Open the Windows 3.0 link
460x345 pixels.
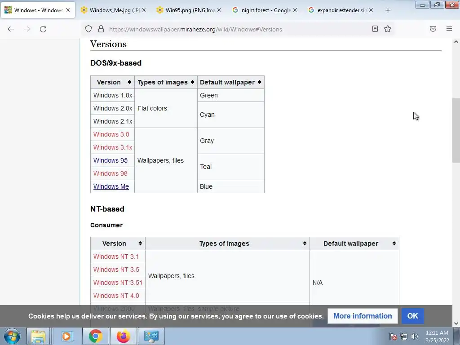111,134
